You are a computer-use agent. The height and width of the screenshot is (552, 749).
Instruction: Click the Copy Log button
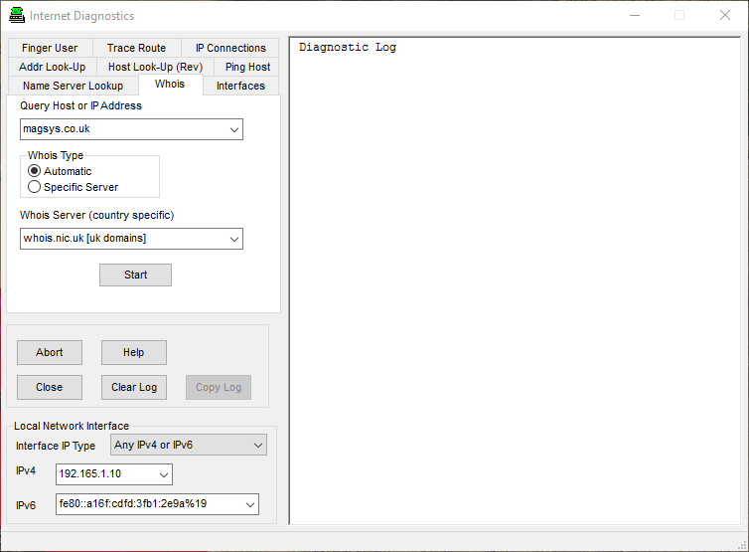[219, 388]
